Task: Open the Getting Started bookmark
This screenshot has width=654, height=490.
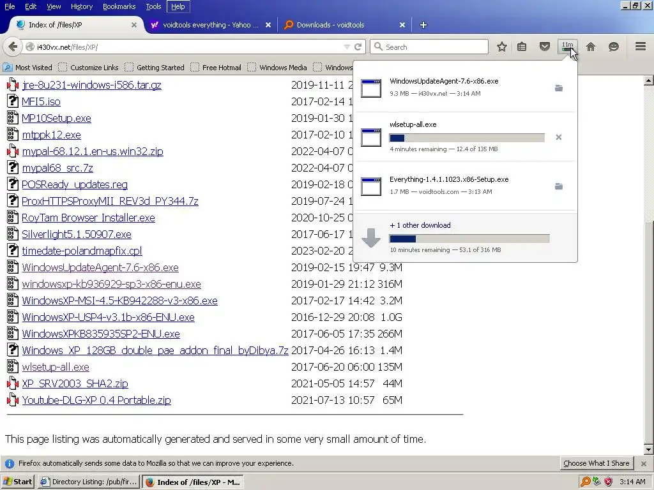Action: tap(155, 67)
